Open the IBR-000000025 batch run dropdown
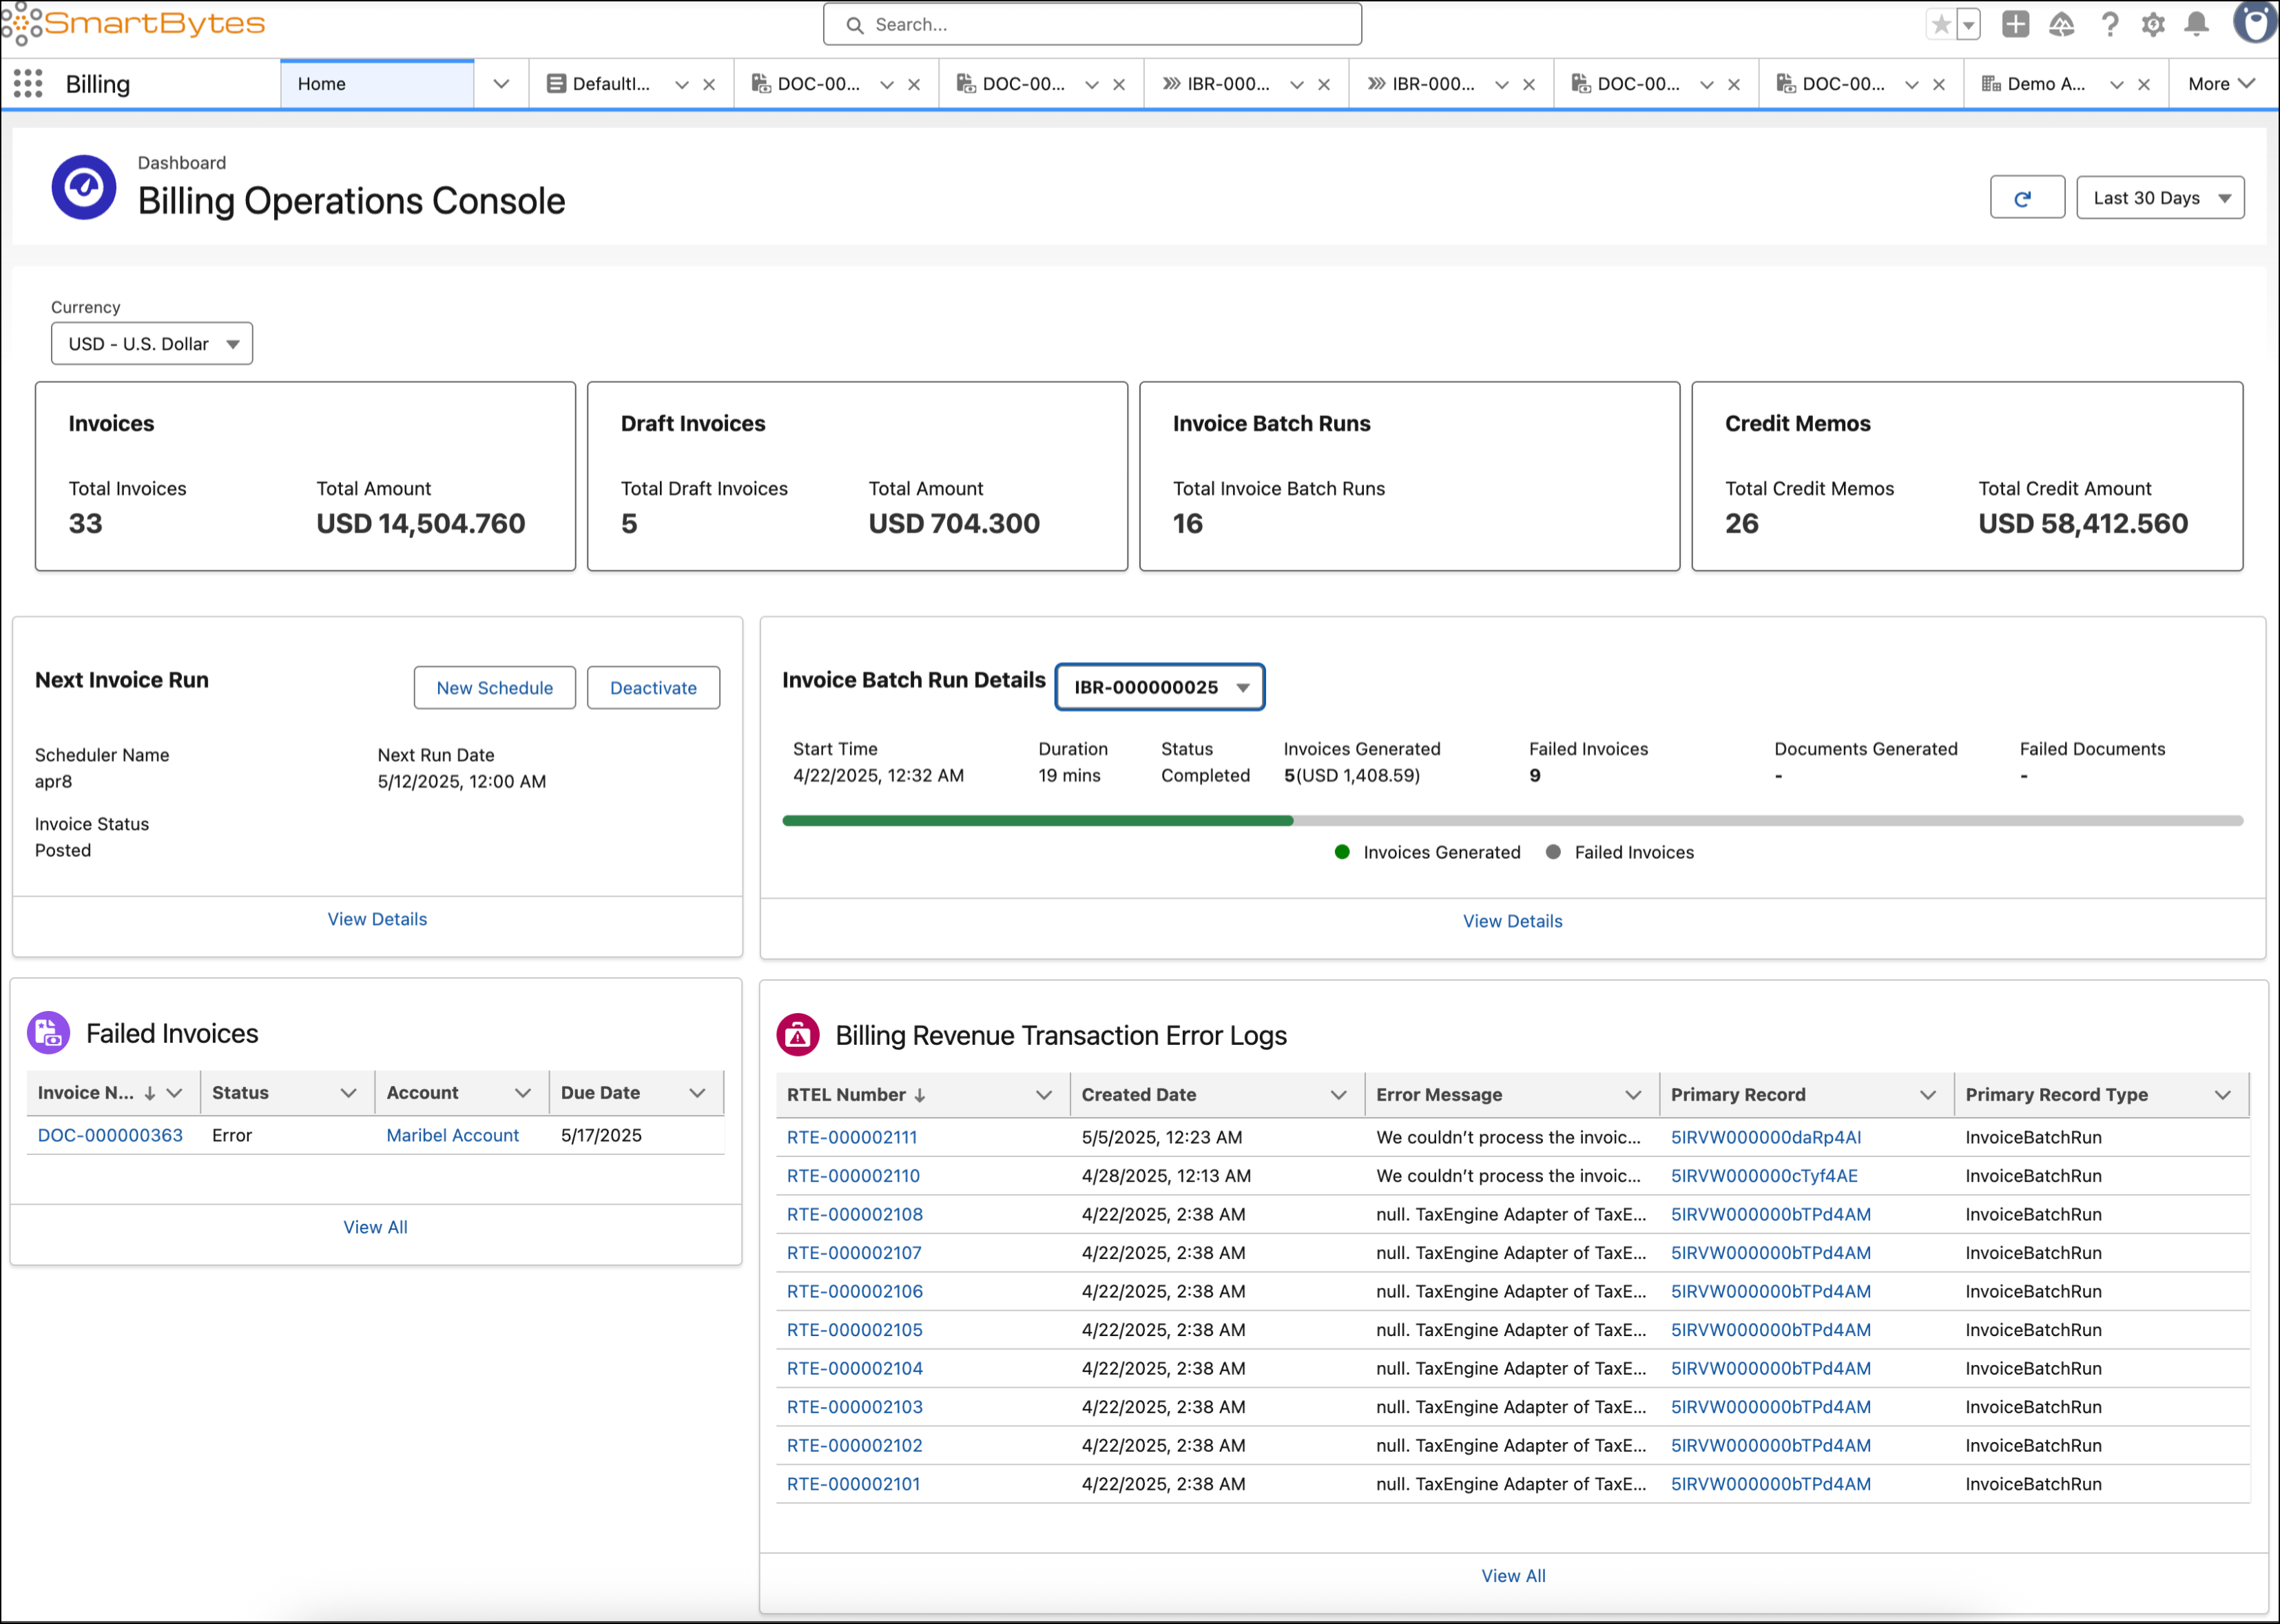The image size is (2280, 1624). pos(1160,687)
